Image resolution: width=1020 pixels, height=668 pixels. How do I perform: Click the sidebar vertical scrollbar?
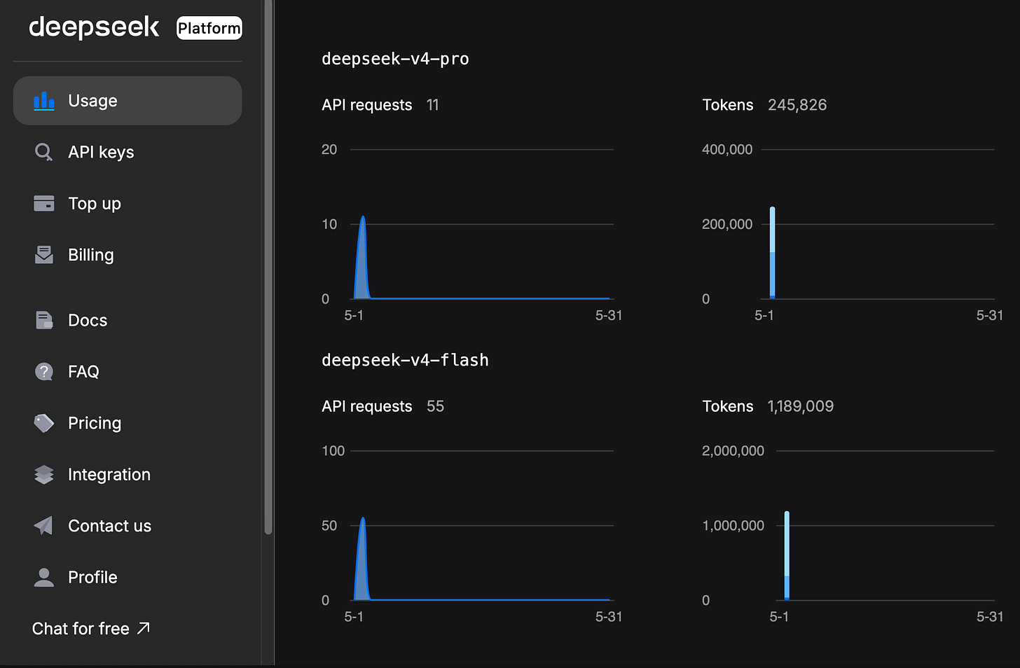point(268,266)
